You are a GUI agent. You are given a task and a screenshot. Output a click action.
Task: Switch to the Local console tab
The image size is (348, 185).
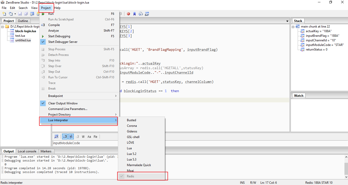tap(27, 151)
